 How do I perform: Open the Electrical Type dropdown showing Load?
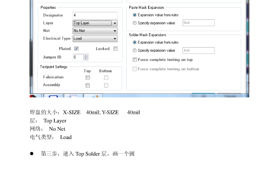point(95,38)
